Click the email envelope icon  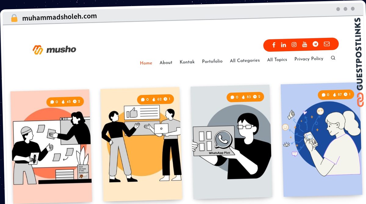point(327,44)
